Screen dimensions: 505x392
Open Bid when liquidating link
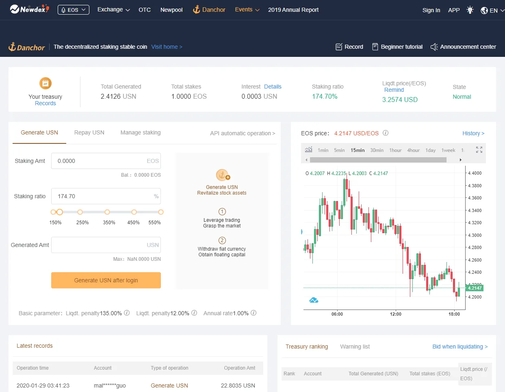click(x=460, y=347)
